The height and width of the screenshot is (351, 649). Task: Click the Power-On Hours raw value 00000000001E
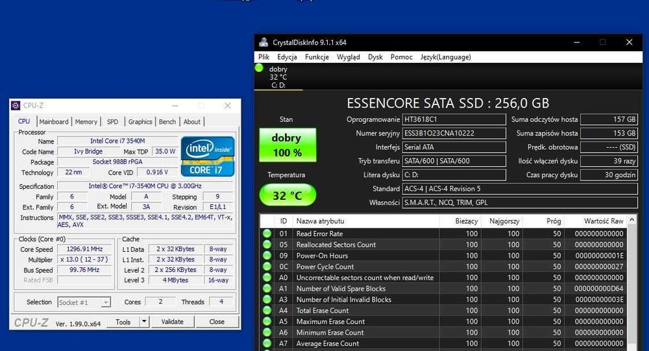(599, 256)
